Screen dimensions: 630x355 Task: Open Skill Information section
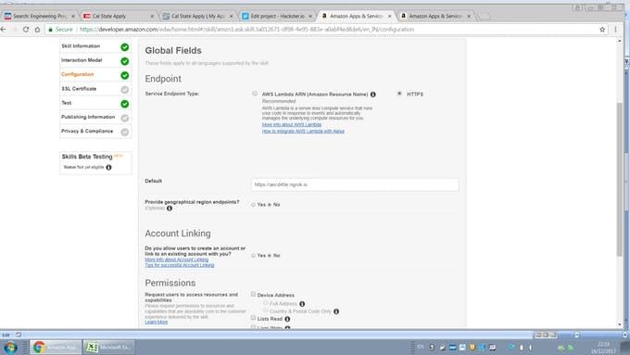click(81, 46)
